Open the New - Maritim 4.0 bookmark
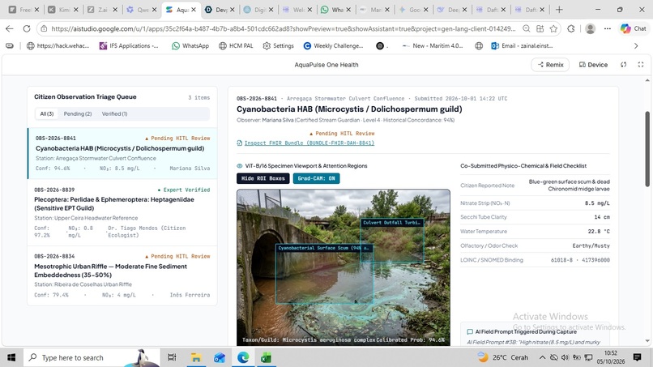 pyautogui.click(x=433, y=46)
